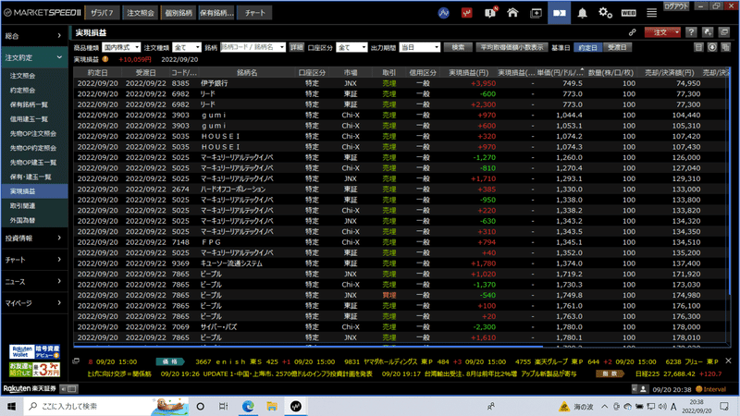Screen dimensions: 740x416
Task: Click the Rakuten Wallet banner ad
Action: pyautogui.click(x=34, y=352)
